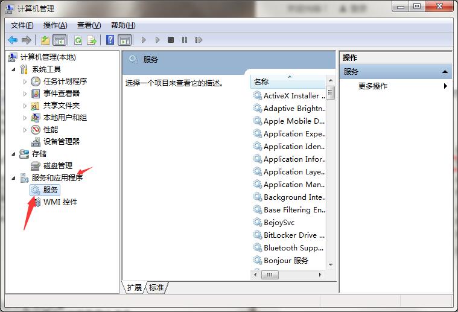Click the vertical scrollbar down arrow

click(331, 265)
